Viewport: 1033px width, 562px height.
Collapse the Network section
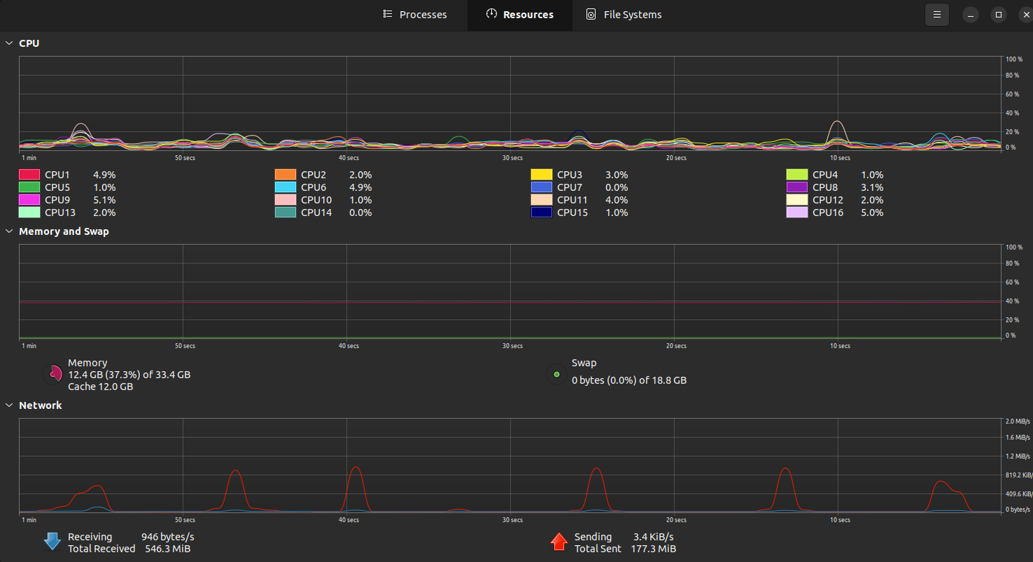click(x=9, y=405)
